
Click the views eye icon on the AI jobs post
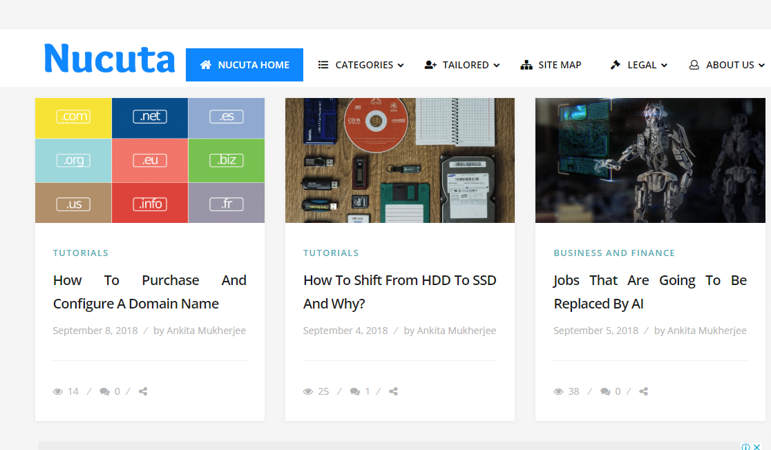click(559, 391)
